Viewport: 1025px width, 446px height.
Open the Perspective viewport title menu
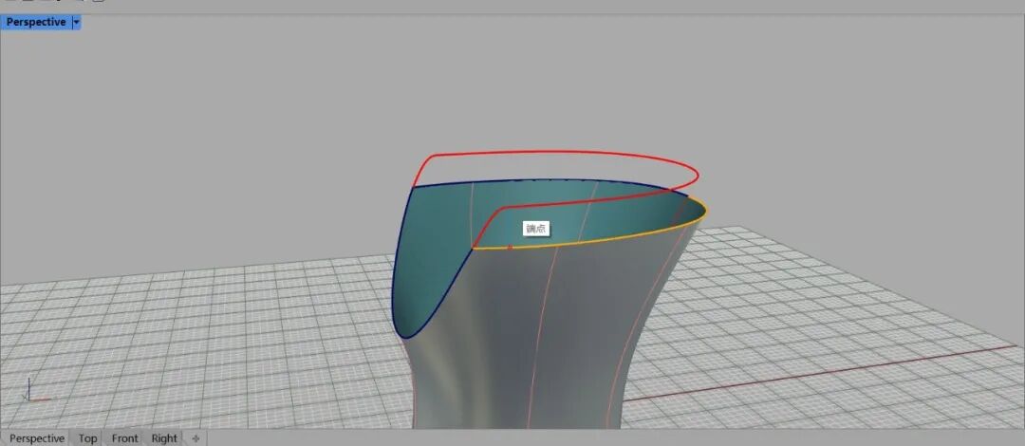pos(36,22)
